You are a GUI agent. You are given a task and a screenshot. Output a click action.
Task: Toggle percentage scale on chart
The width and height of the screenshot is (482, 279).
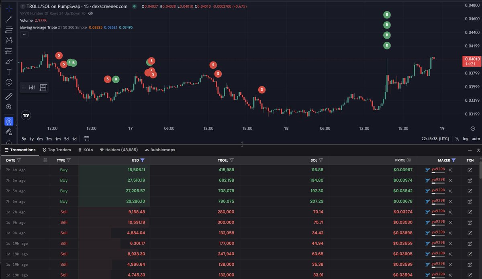[x=457, y=139]
